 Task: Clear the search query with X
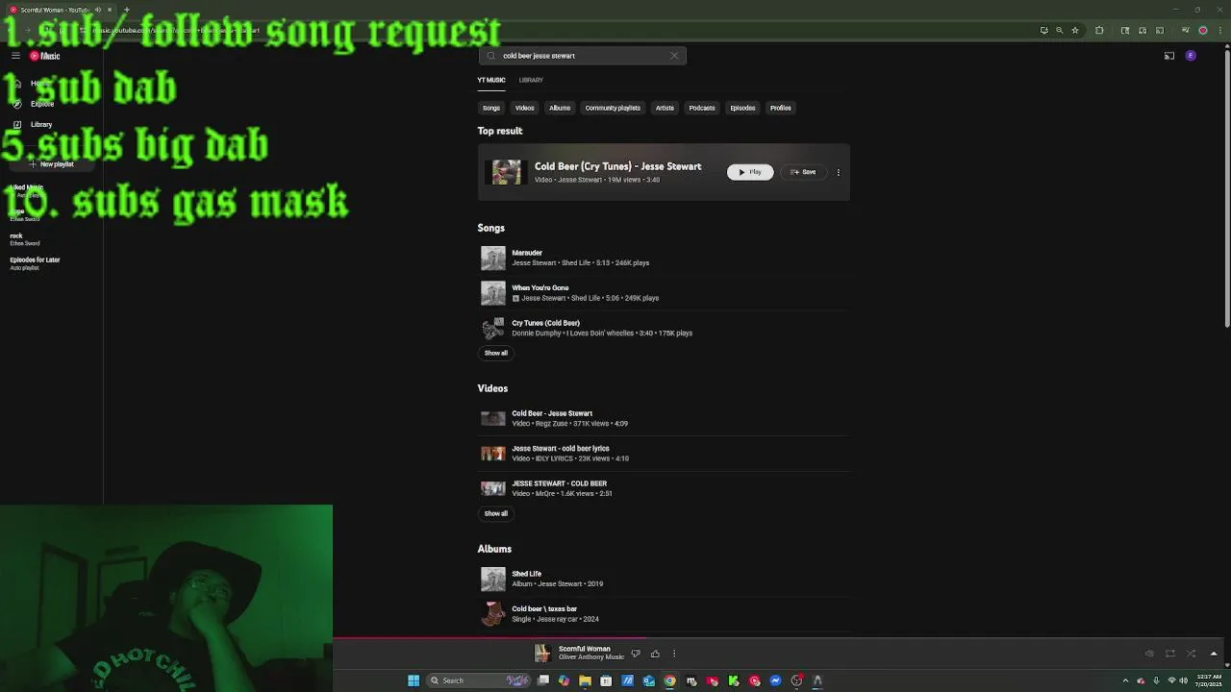(674, 56)
